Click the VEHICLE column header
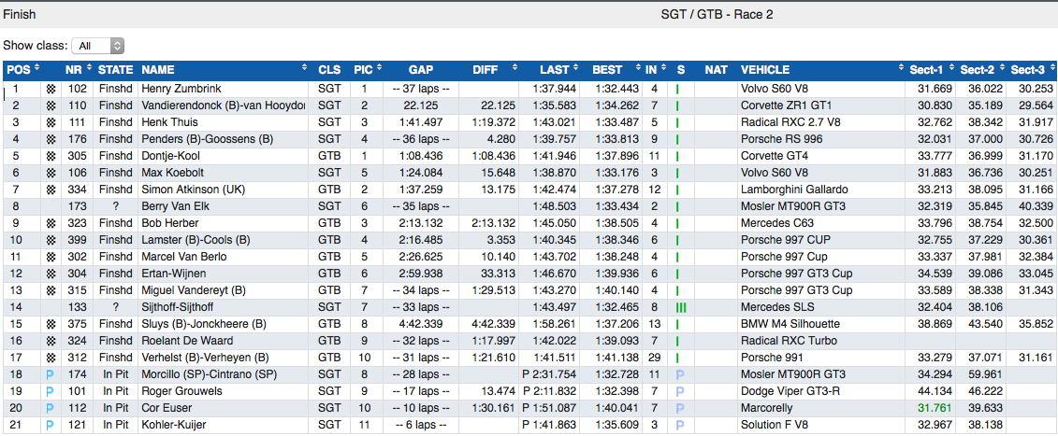Viewport: 1058px width, 436px height. [x=765, y=69]
